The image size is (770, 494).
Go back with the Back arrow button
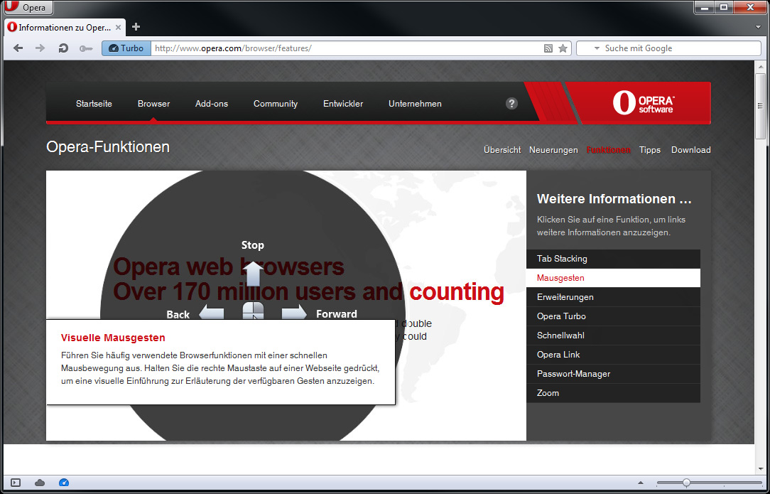[x=18, y=48]
